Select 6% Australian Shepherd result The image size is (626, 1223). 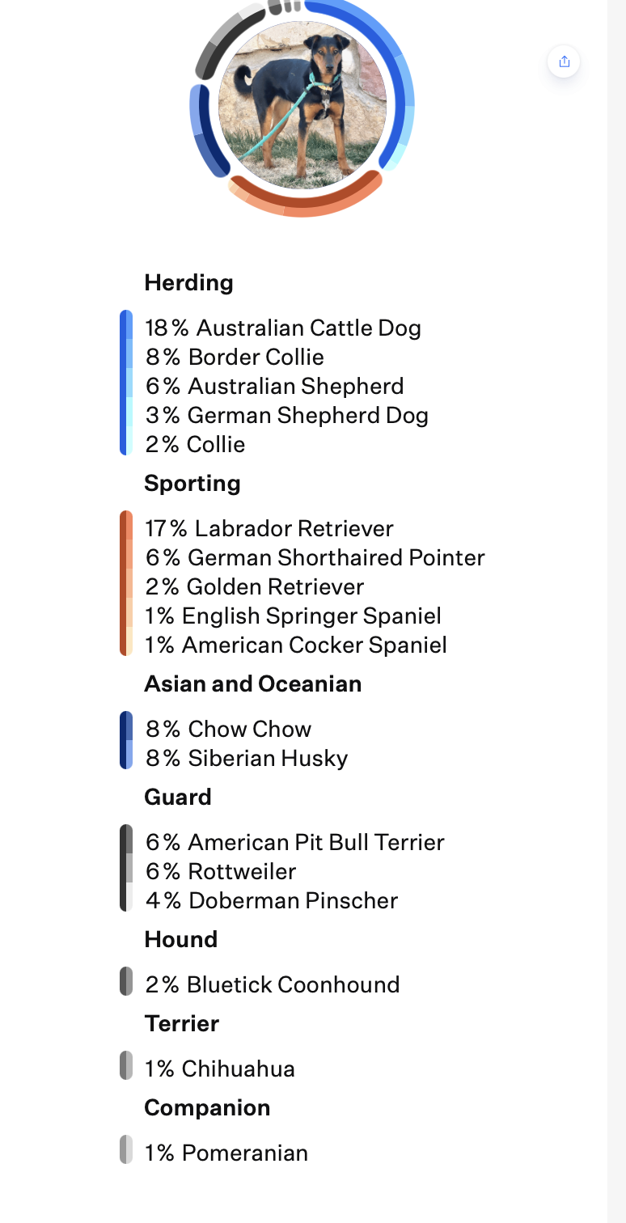274,386
